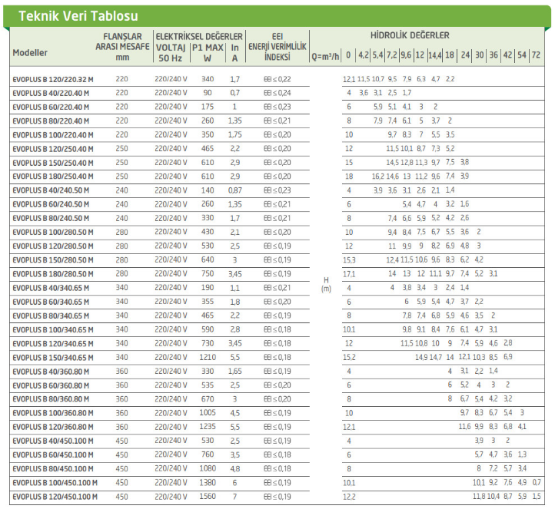
Task: Select model EVOPLUS B 180/250.40 M
Action: pos(53,177)
